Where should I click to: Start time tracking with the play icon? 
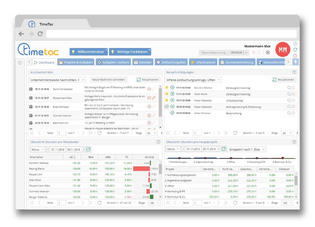click(268, 53)
